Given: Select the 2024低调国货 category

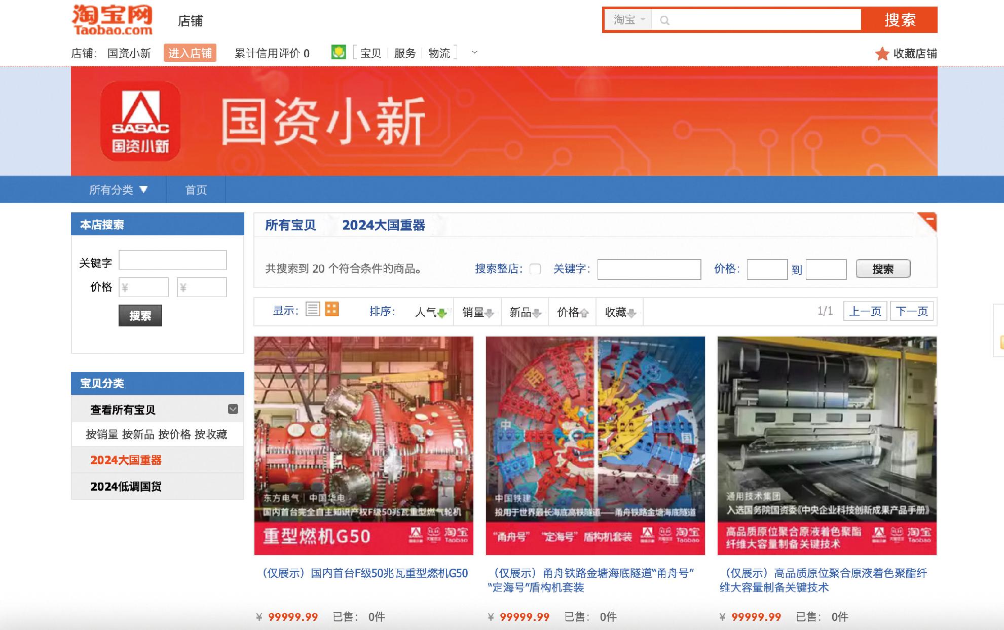Looking at the screenshot, I should point(126,487).
